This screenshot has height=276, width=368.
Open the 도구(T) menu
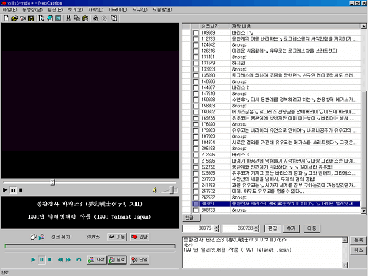pos(140,10)
